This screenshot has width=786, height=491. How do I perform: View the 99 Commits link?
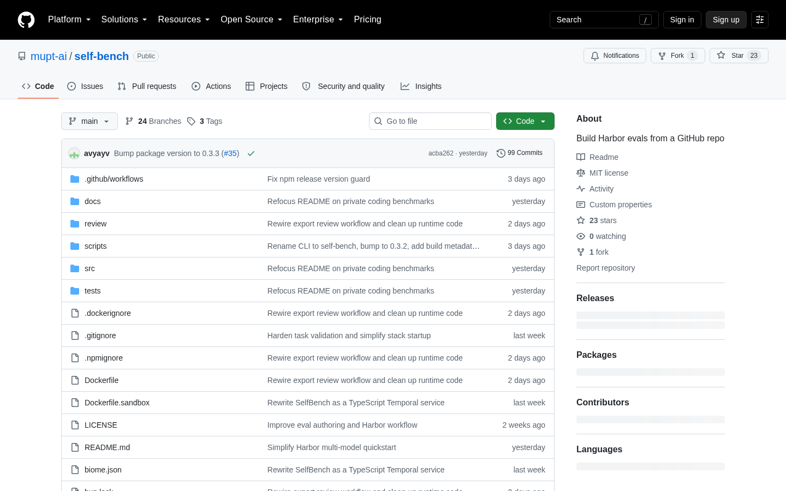[x=520, y=153]
